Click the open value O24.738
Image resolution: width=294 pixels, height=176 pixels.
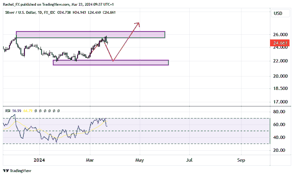coord(64,13)
